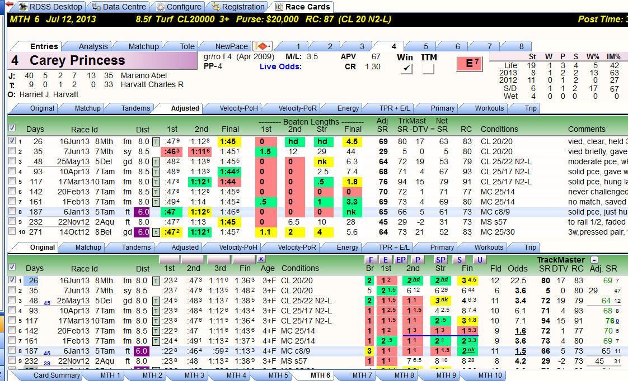Toggle the Win checkbox

point(406,68)
